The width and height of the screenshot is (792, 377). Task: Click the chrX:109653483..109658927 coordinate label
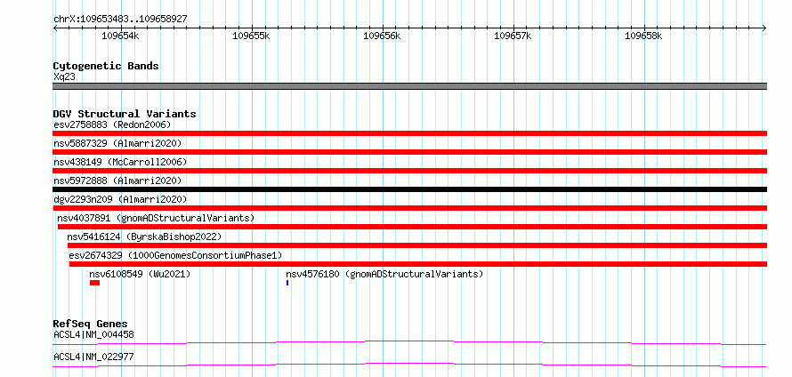coord(120,19)
